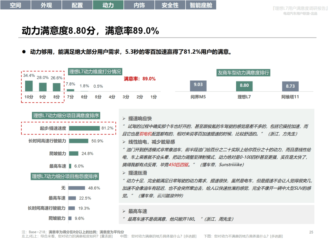The width and height of the screenshot is (335, 251).
Task: Click the 问界M5 axis label
Action: [198, 97]
